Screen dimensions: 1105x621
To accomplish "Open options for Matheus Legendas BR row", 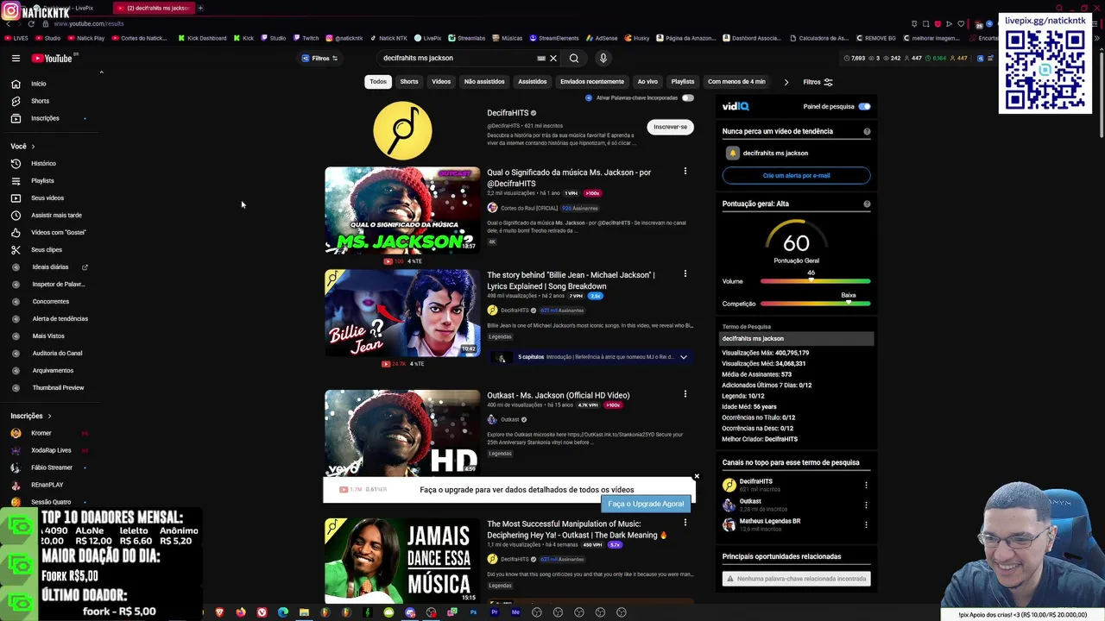I will click(866, 524).
